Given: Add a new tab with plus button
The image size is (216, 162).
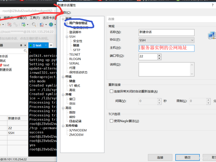Looking at the screenshot, I should [x=51, y=45].
